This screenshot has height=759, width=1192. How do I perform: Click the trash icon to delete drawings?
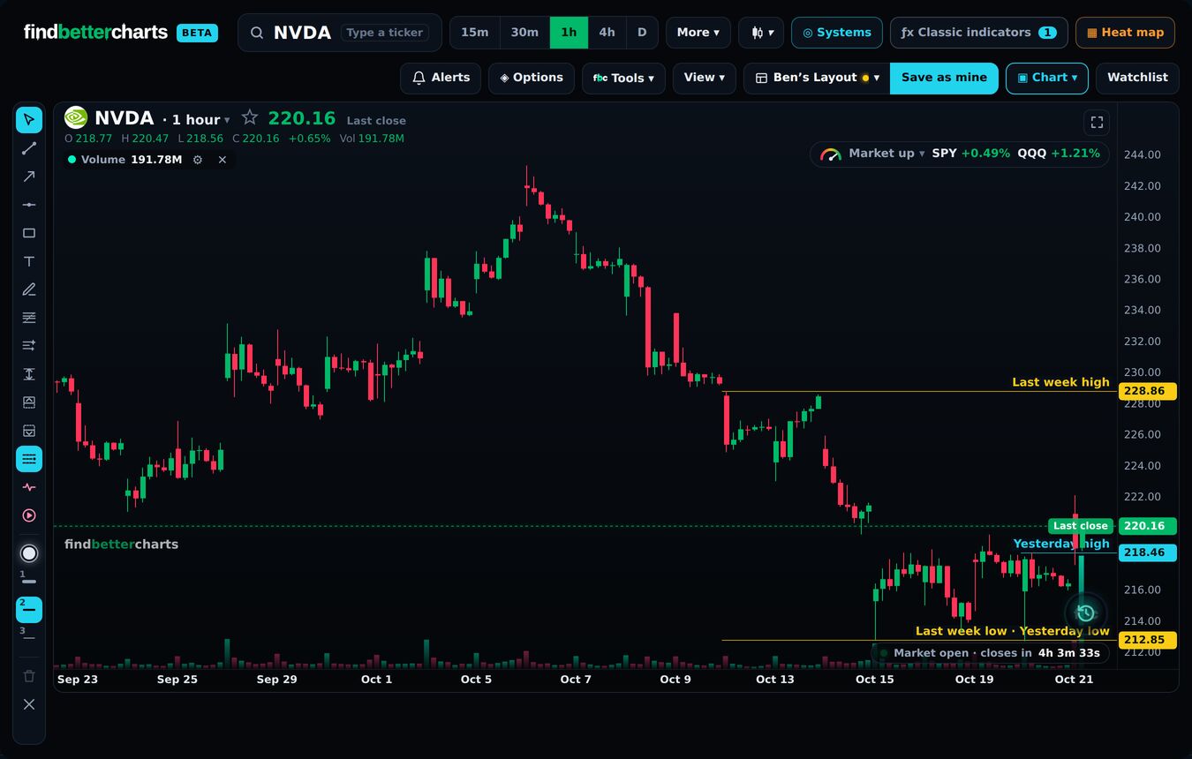(x=29, y=676)
